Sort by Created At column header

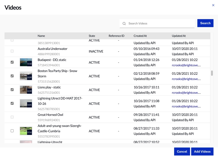click(x=140, y=36)
